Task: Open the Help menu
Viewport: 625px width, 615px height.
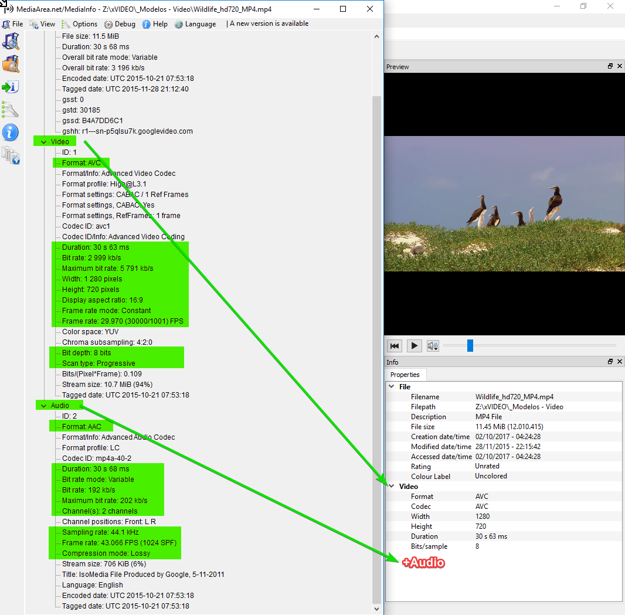Action: (x=155, y=24)
